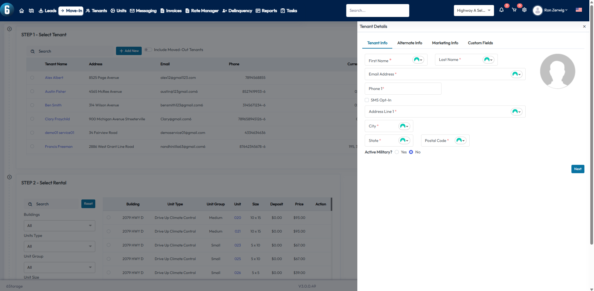Click the book icon in navbar
594x291 pixels.
tap(31, 11)
